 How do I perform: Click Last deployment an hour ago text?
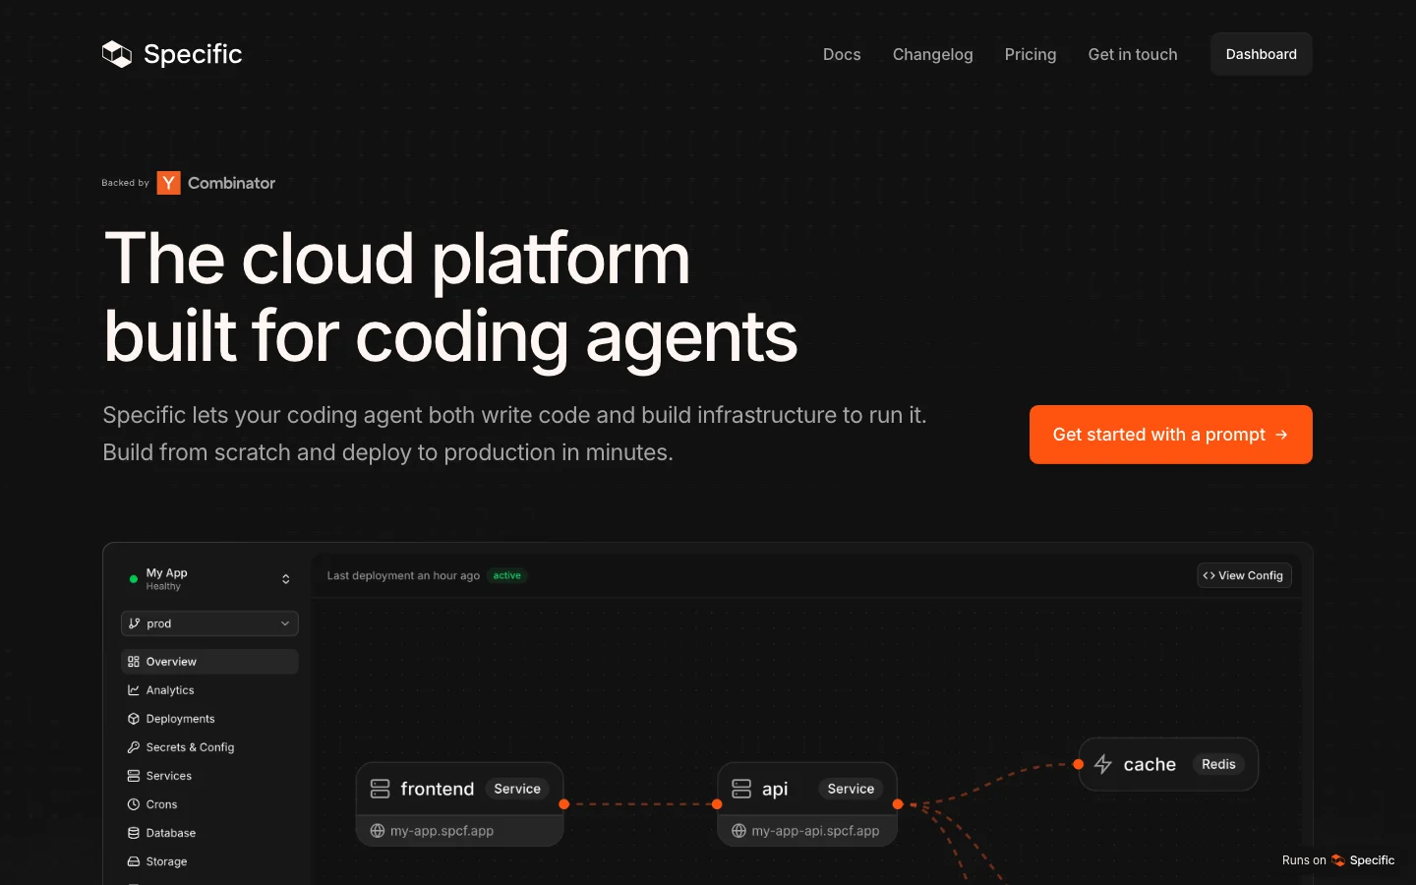point(403,575)
